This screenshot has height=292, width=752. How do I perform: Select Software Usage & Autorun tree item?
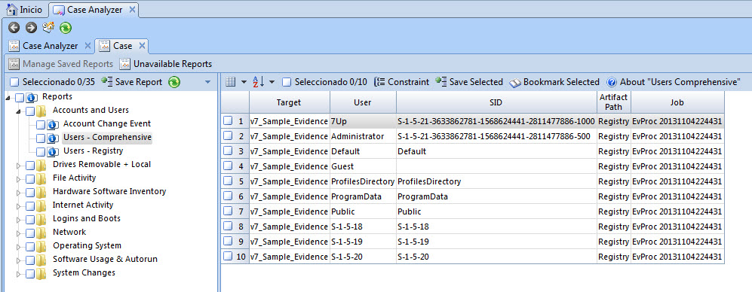pos(105,260)
